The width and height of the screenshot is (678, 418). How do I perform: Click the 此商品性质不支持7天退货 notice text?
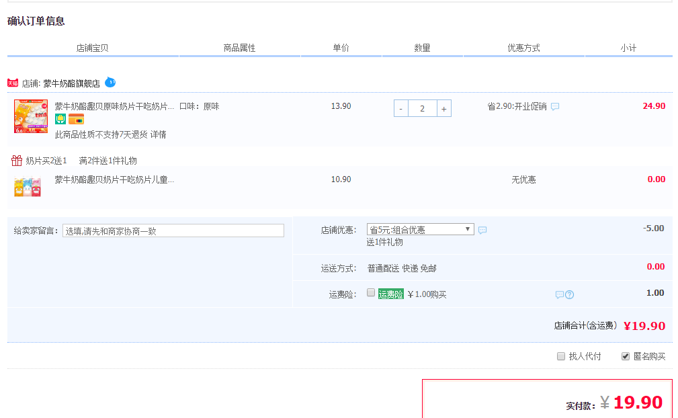coord(101,135)
